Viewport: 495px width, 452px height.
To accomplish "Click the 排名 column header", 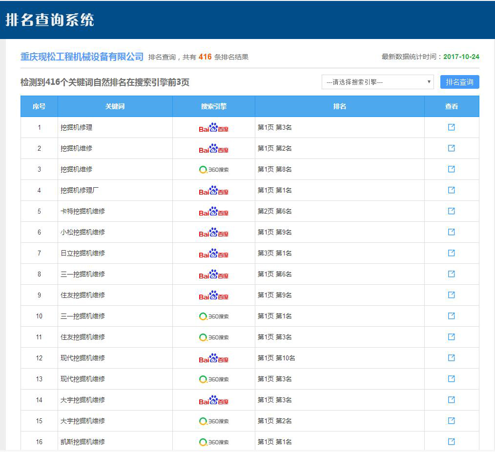I will 340,106.
